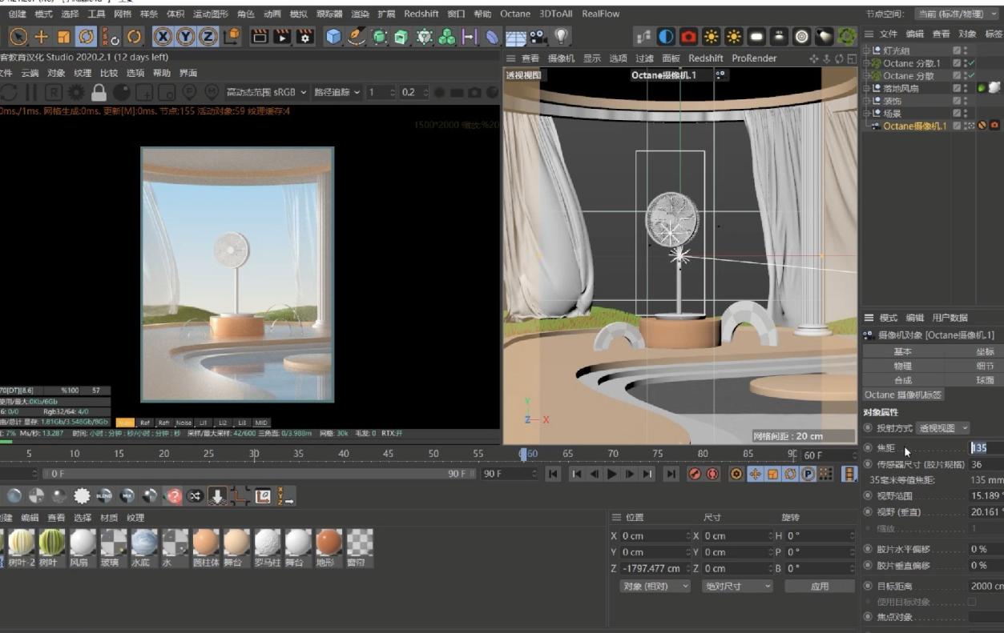
Task: Open the 路径追踪 render kernel dropdown
Action: tap(337, 92)
